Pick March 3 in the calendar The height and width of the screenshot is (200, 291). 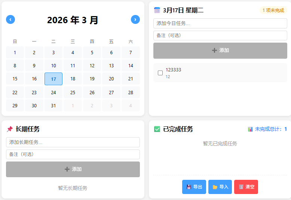pos(53,52)
